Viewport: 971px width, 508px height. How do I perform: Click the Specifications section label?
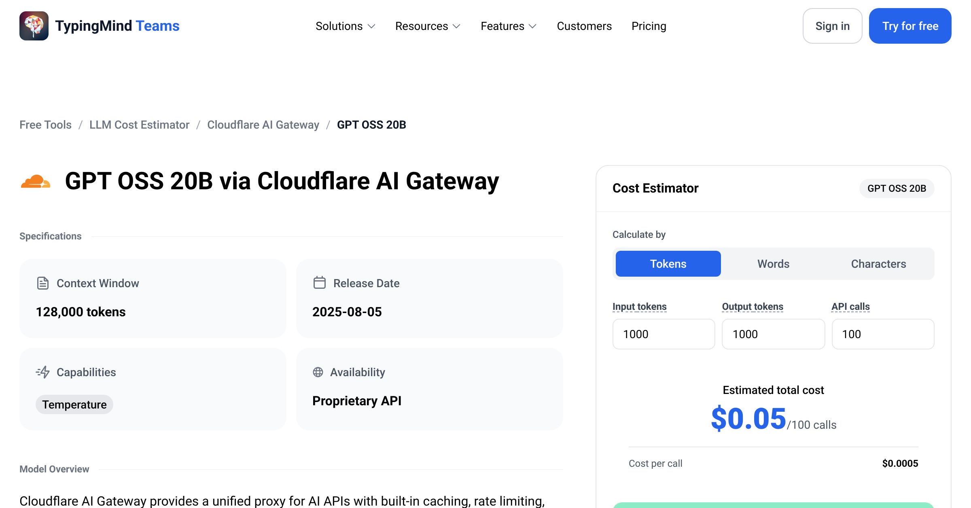tap(51, 236)
